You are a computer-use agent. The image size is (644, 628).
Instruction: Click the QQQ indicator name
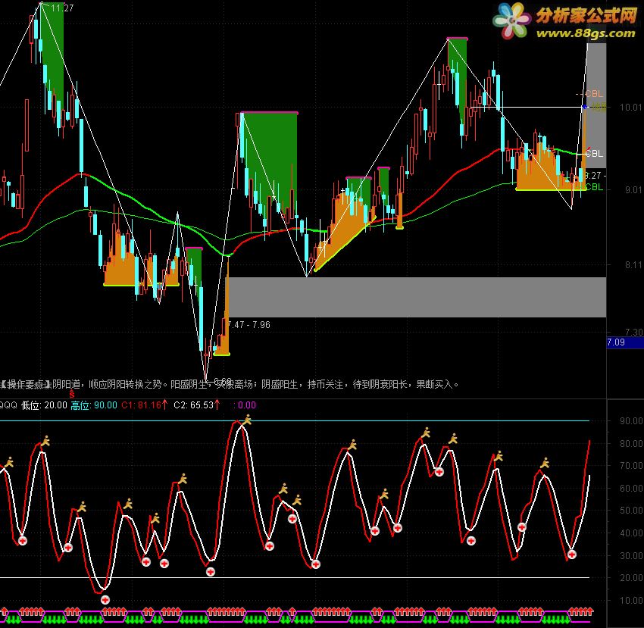pyautogui.click(x=8, y=405)
